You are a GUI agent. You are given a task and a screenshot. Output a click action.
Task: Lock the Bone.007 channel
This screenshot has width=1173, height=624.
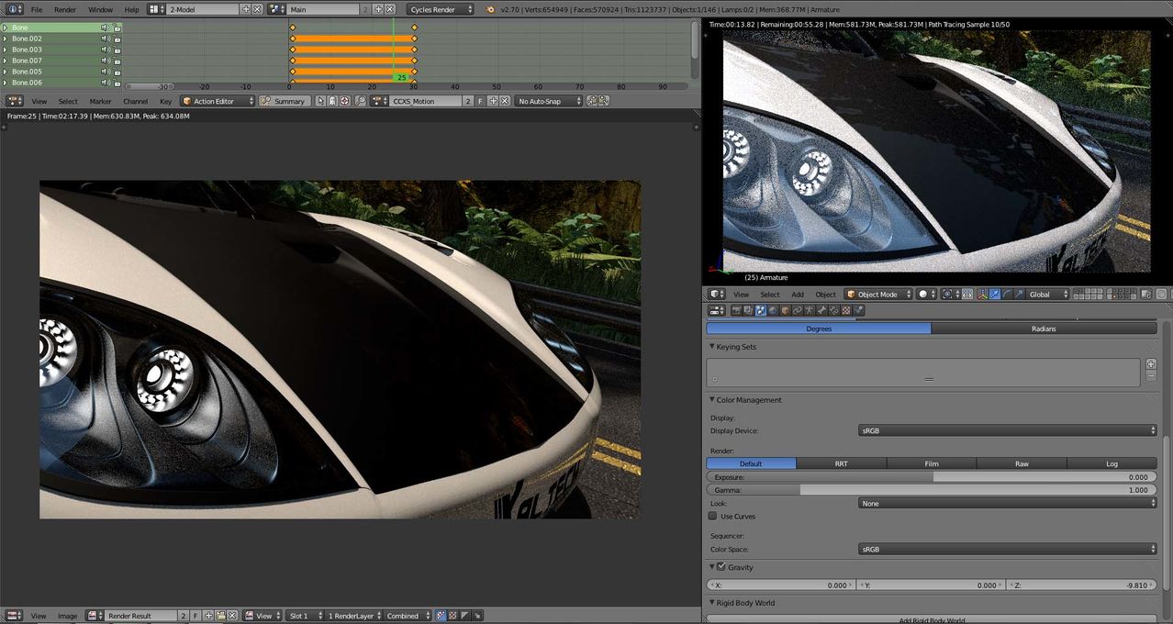click(x=117, y=61)
